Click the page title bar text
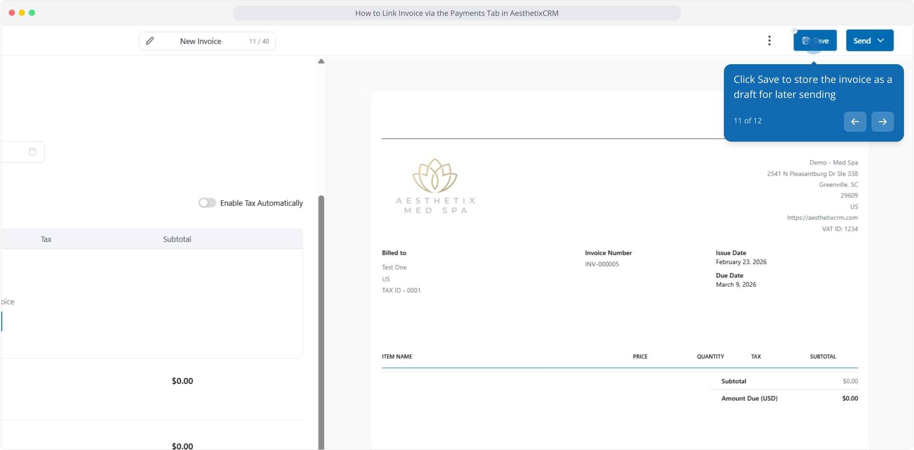 457,13
